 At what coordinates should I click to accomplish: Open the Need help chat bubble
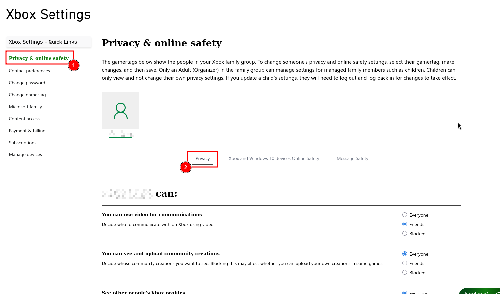click(480, 291)
